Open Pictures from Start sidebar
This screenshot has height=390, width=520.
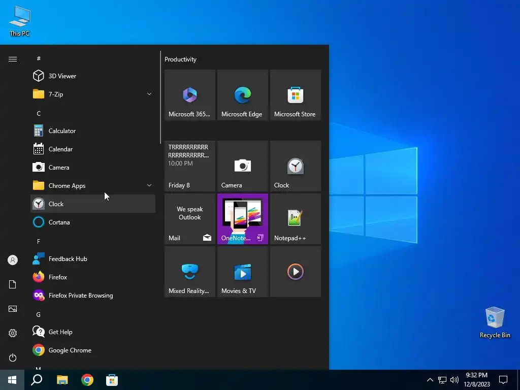(13, 309)
